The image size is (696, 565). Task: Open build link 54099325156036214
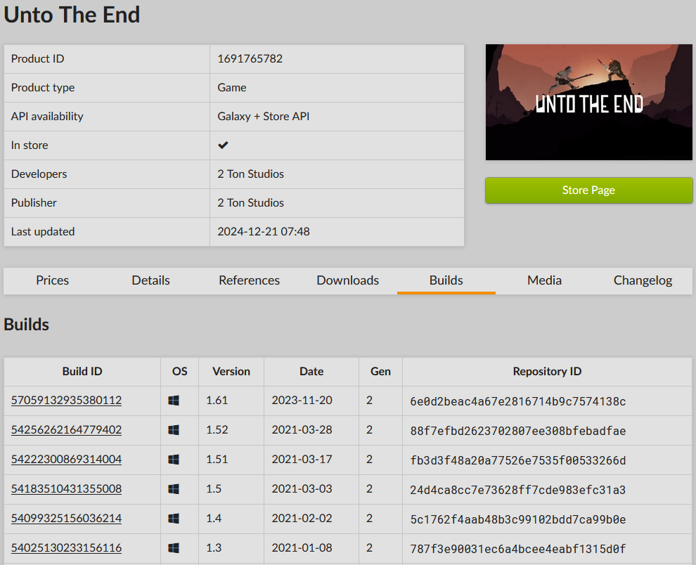[x=66, y=519]
